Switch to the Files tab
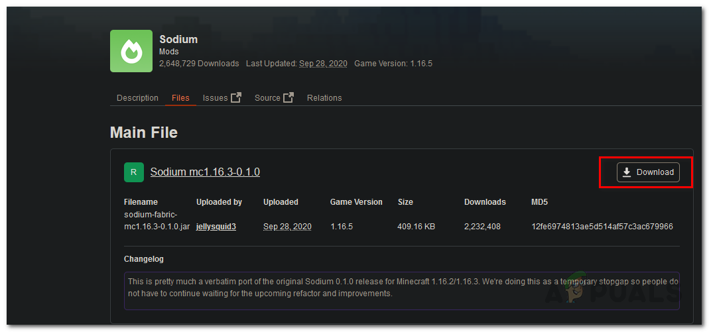709x332 pixels. click(x=180, y=98)
